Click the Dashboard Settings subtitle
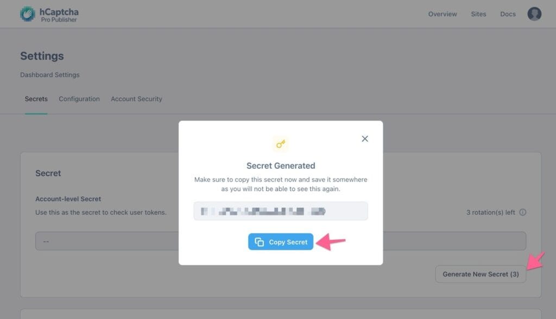 pos(50,75)
